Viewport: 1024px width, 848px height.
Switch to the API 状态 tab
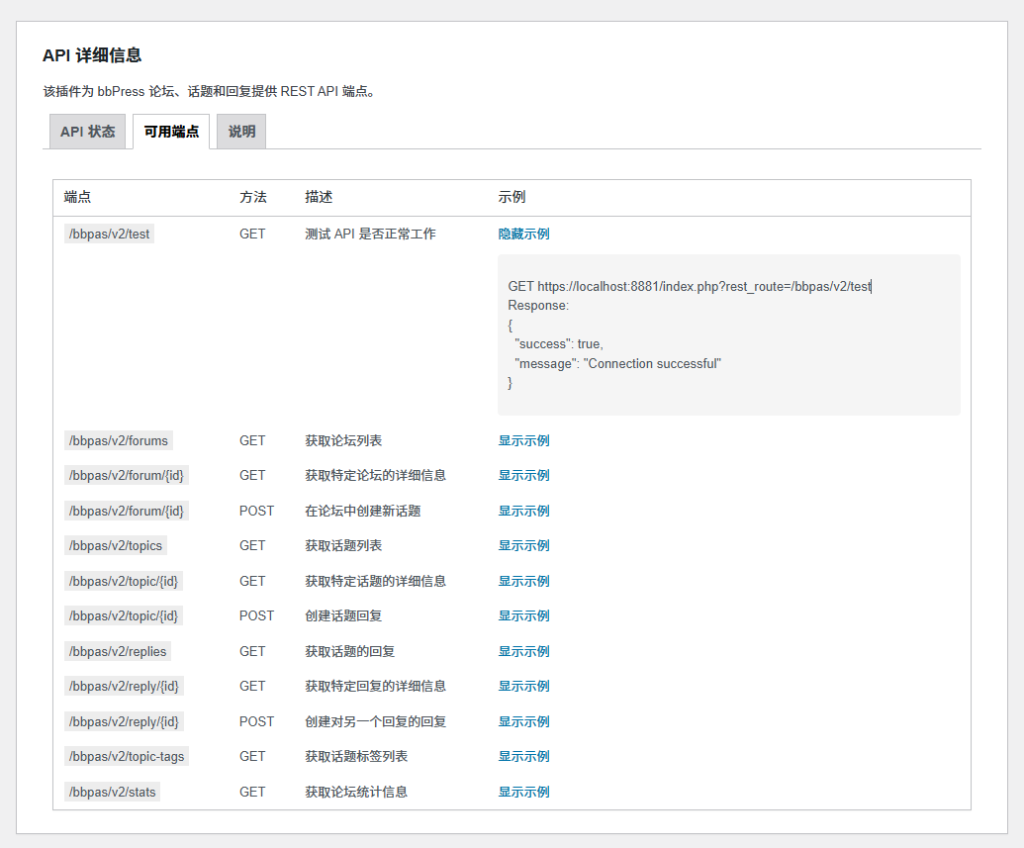[87, 132]
